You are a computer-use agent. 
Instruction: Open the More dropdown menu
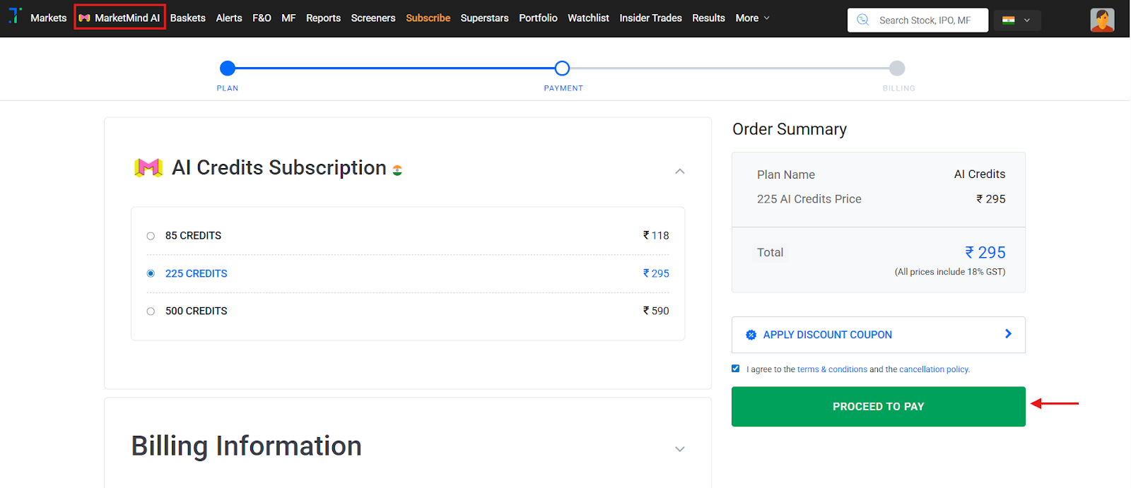pyautogui.click(x=752, y=18)
